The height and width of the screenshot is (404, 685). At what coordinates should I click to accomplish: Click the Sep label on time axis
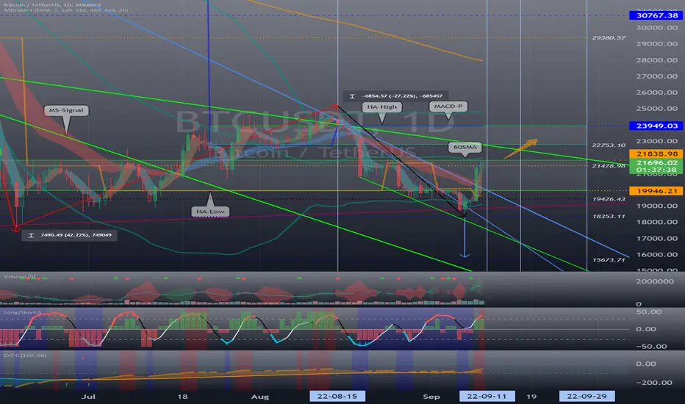tap(431, 397)
